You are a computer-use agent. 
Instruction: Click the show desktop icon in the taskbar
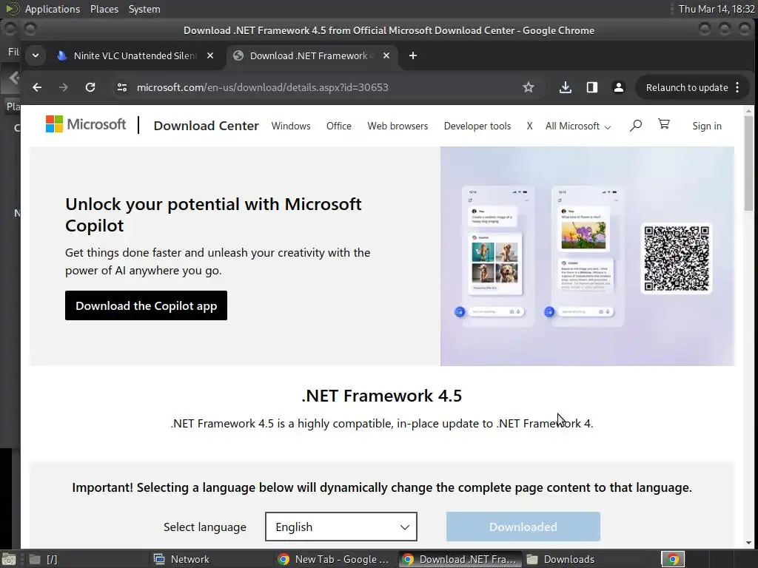[x=8, y=559]
